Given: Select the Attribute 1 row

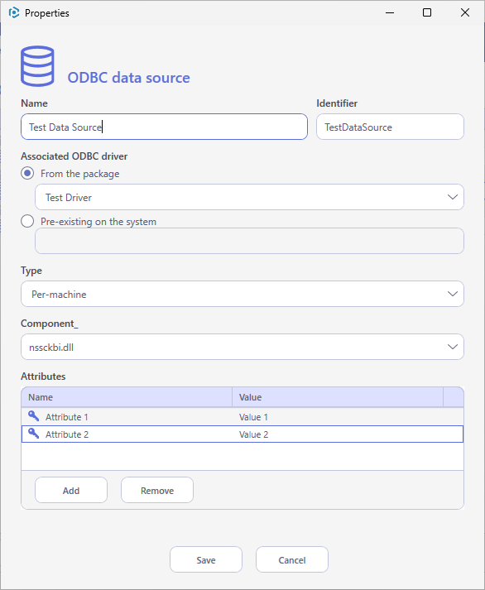Looking at the screenshot, I should (x=242, y=417).
